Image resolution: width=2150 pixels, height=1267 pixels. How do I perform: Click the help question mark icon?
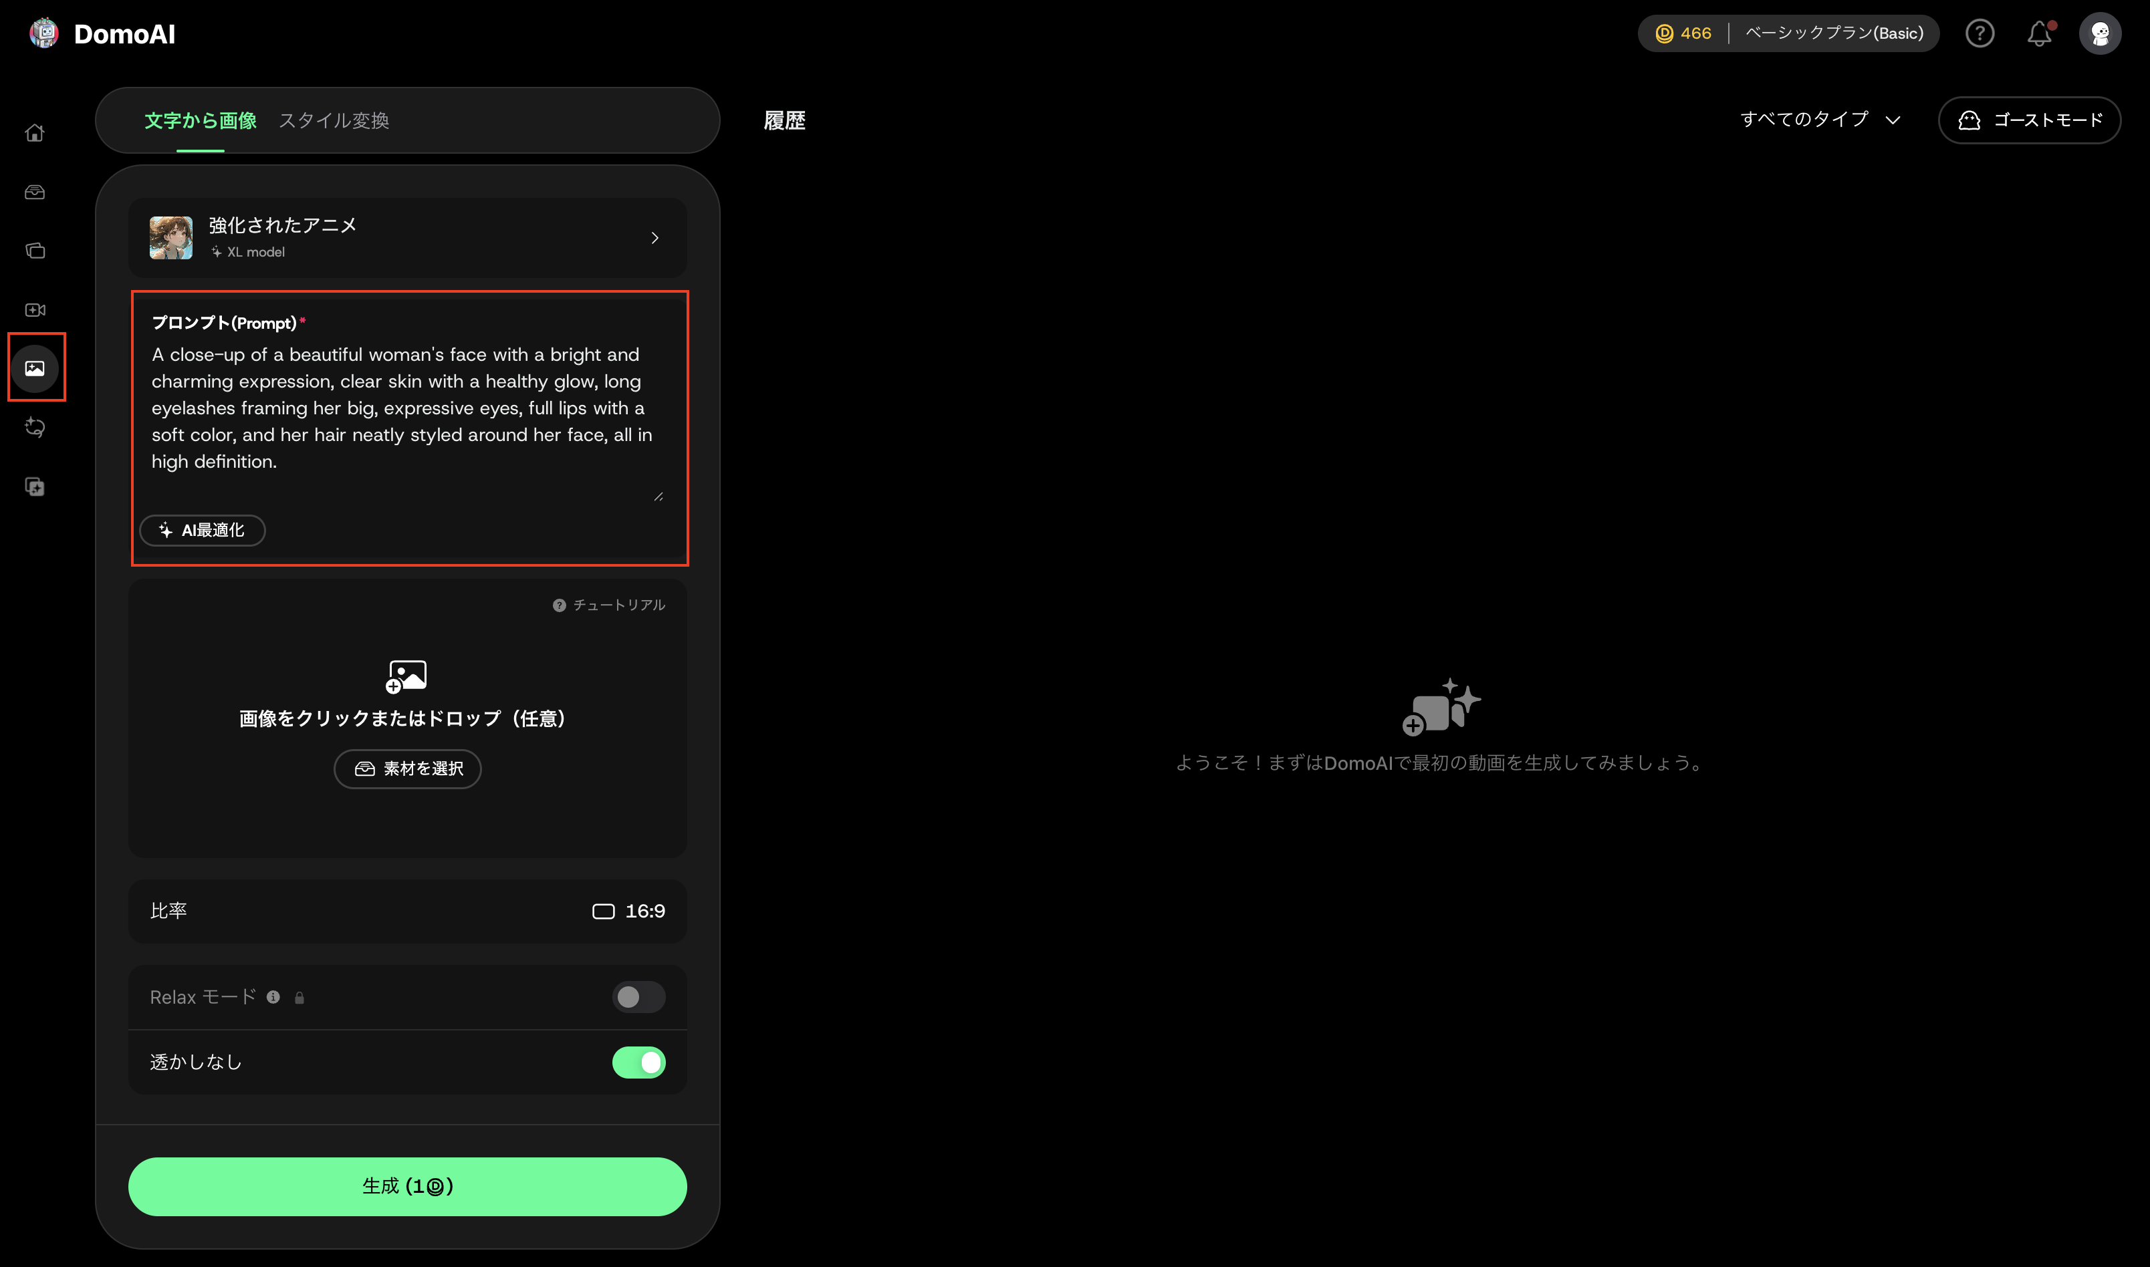click(x=1980, y=33)
